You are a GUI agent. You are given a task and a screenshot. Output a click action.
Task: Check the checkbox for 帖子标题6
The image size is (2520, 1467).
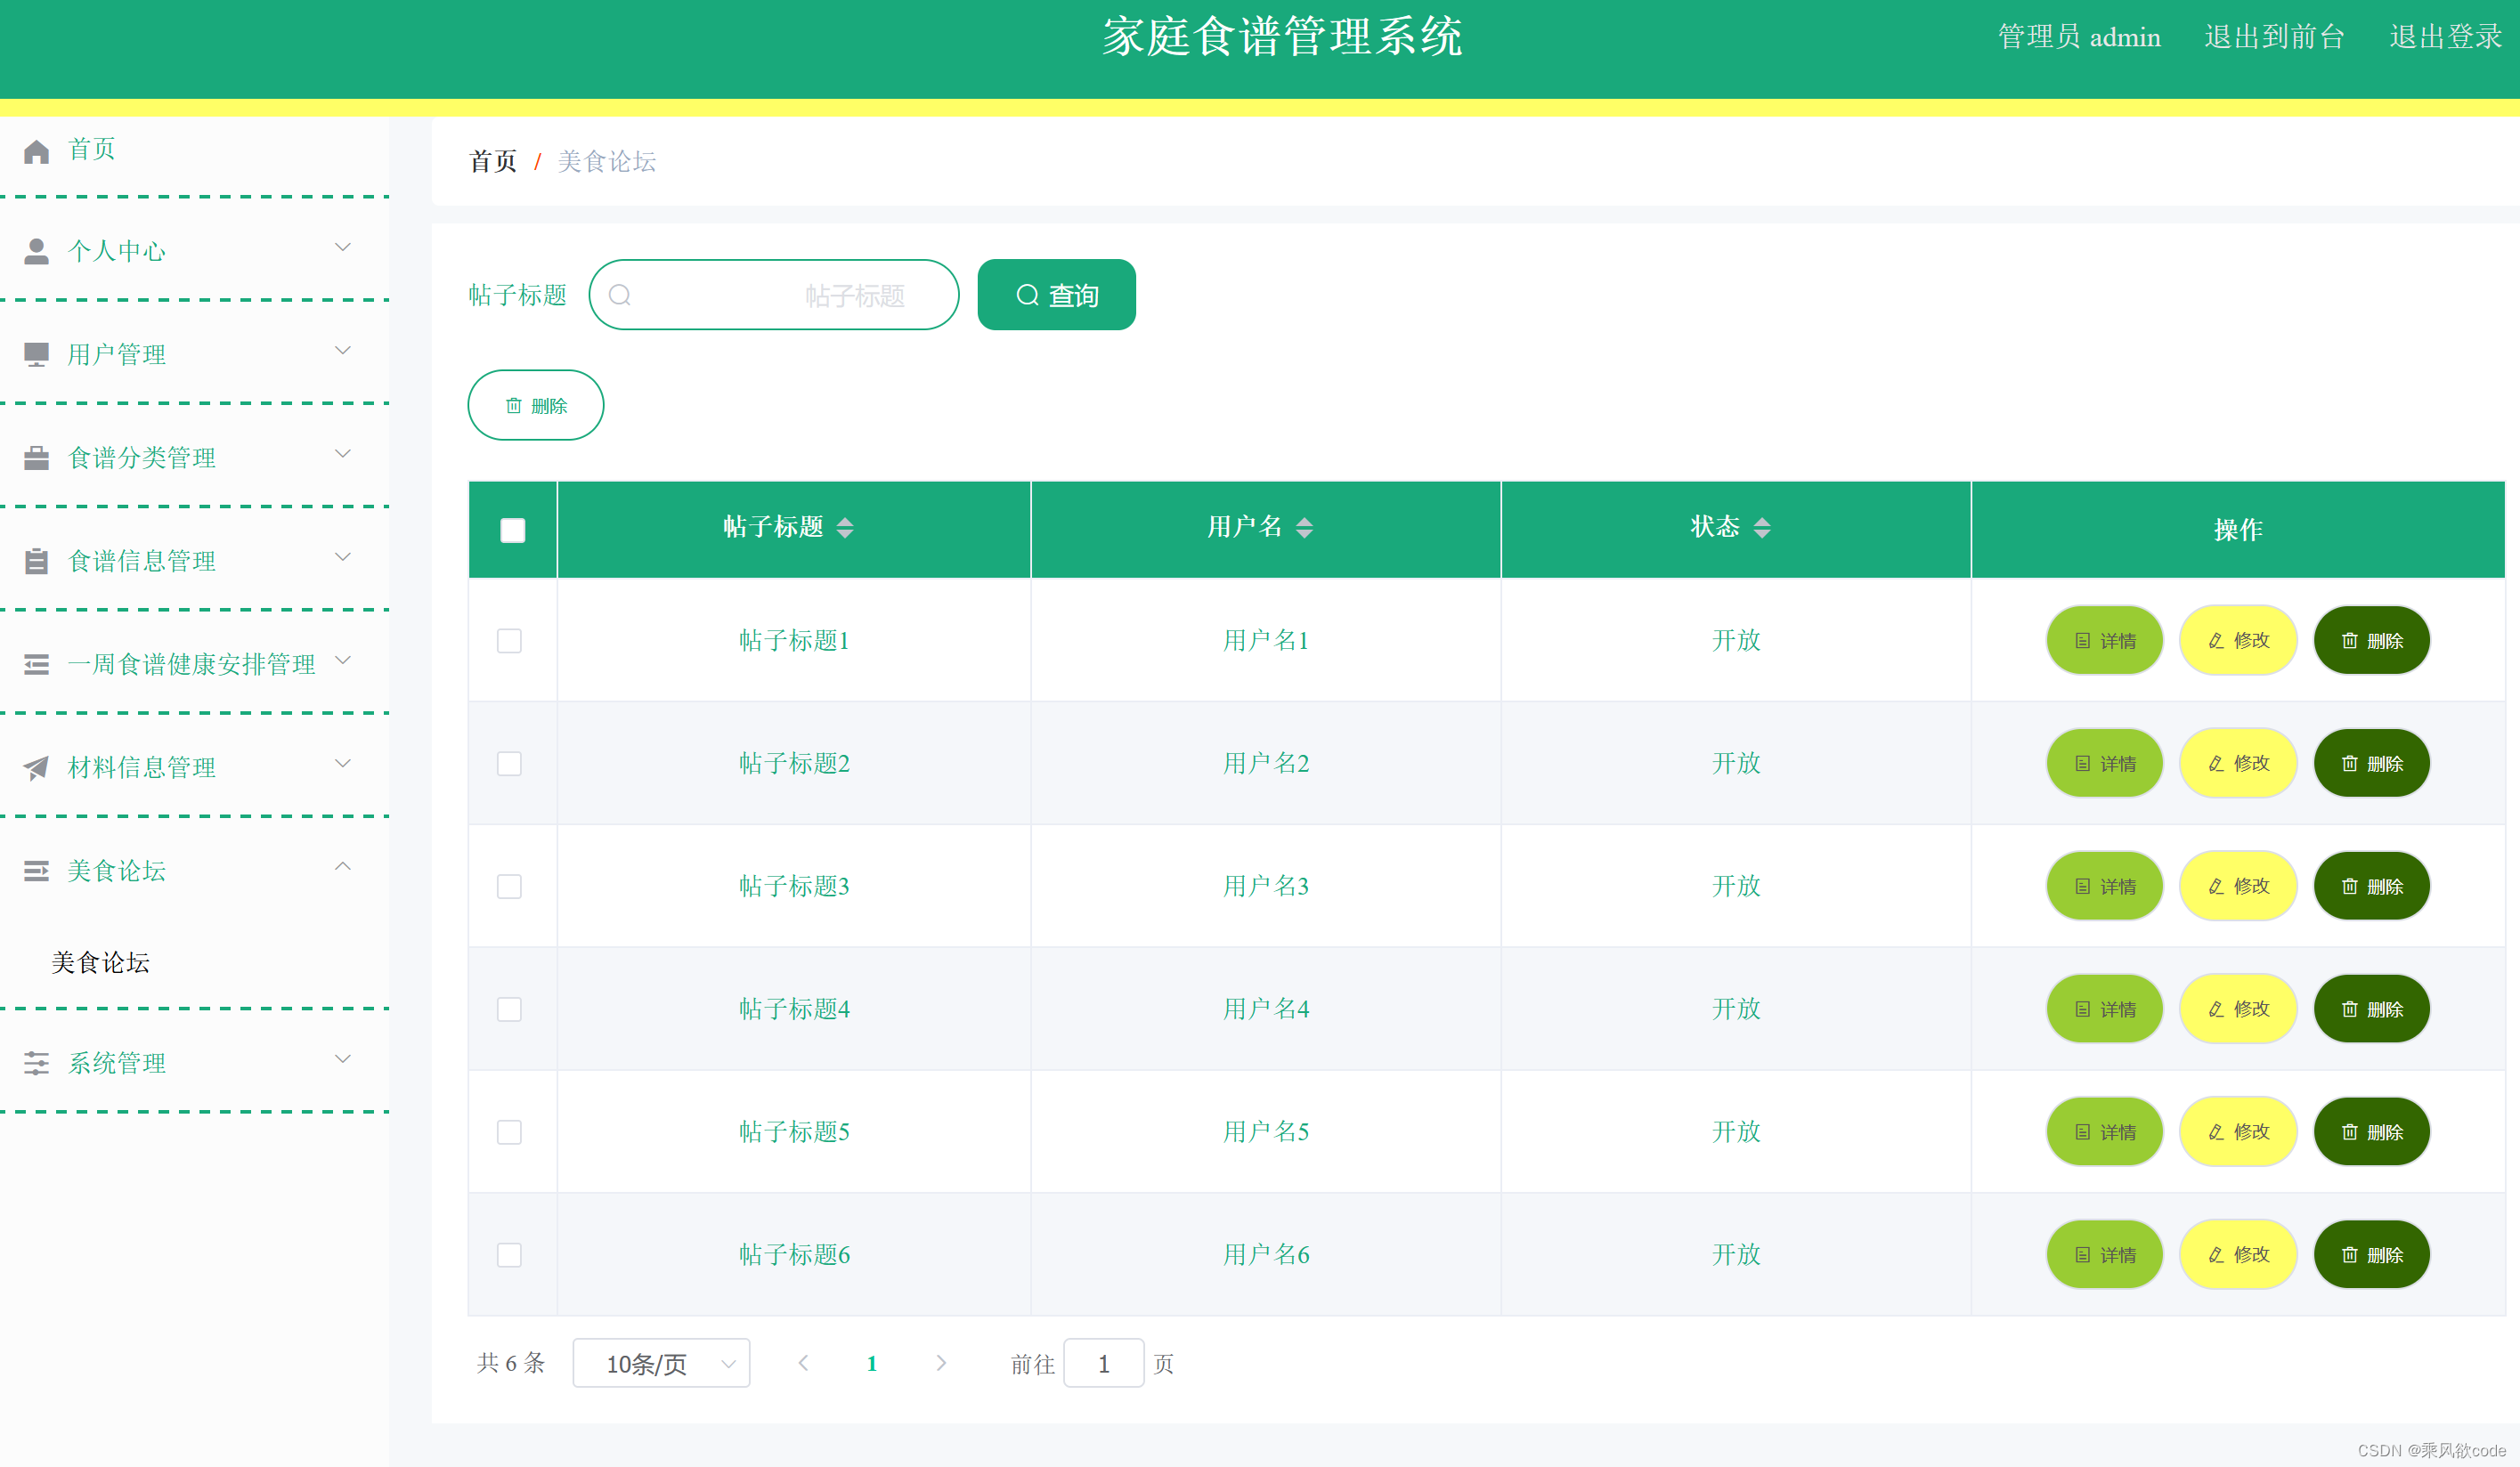(509, 1254)
